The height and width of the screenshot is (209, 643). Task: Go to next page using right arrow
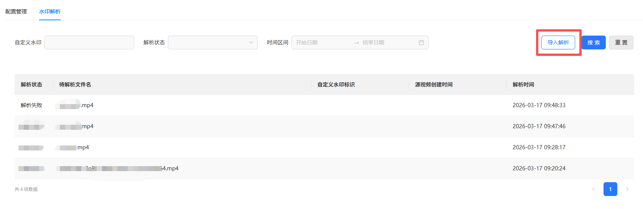pos(627,189)
